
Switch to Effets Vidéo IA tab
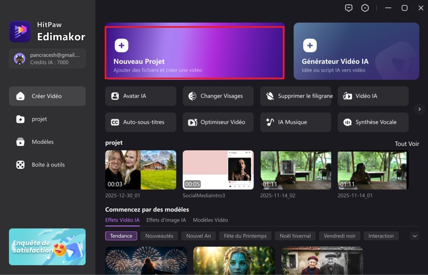(x=123, y=220)
